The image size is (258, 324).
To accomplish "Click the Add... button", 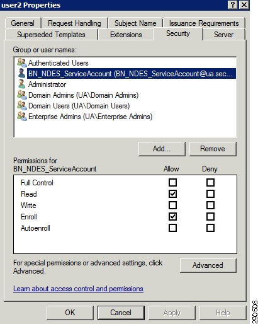I will pos(162,149).
